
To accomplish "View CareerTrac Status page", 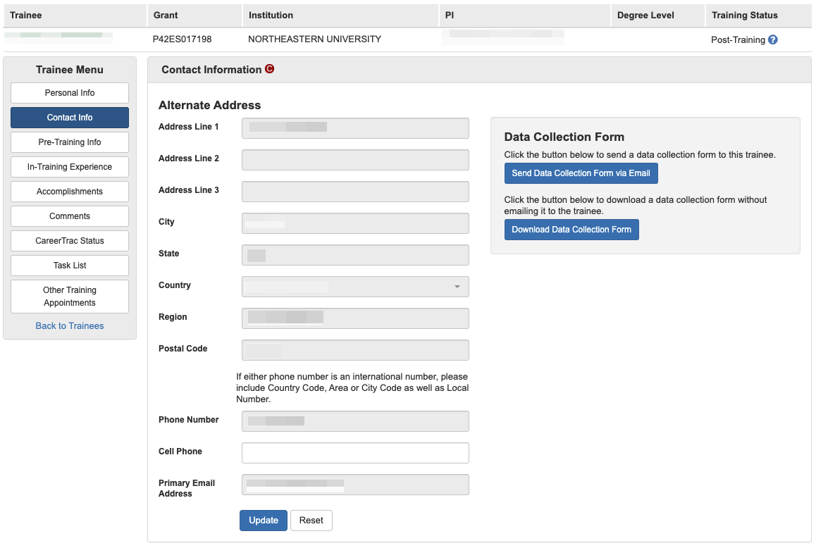I will tap(70, 241).
